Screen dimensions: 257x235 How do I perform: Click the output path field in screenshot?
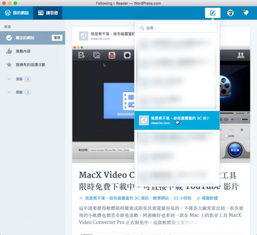[112, 150]
